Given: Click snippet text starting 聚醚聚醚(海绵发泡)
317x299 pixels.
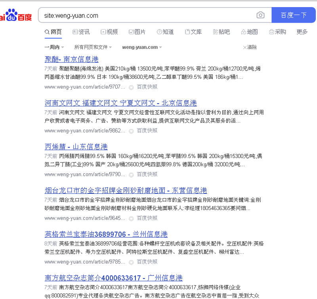Looking at the screenshot, I should click(x=153, y=73).
